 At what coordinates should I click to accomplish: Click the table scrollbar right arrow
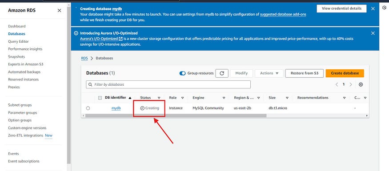(x=367, y=115)
